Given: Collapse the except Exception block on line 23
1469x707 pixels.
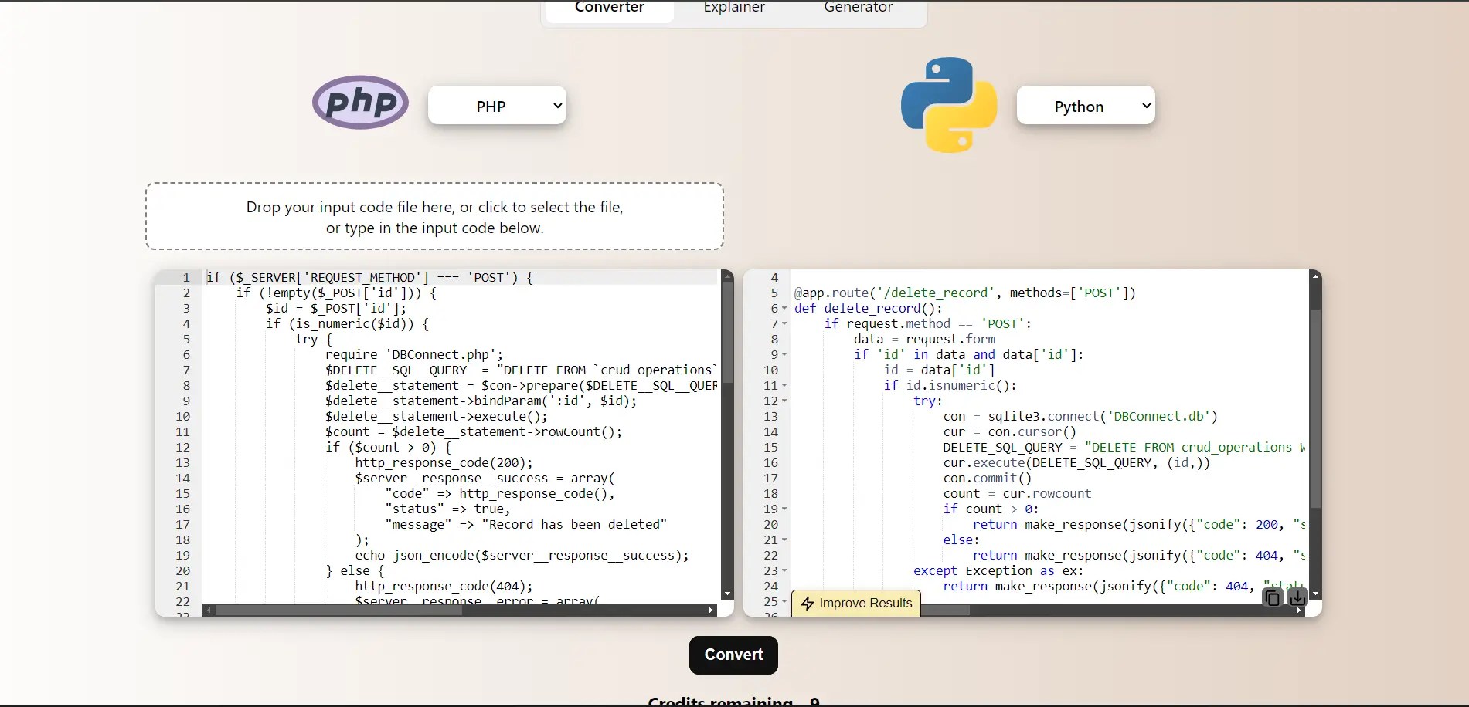Looking at the screenshot, I should tap(784, 571).
